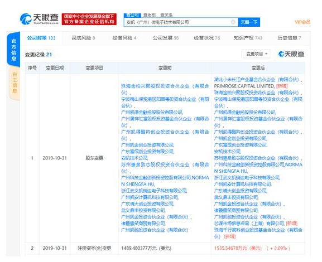Open 广州科技金融创新投资控股有限公司 link in 变更前
The width and height of the screenshot is (322, 262).
pyautogui.click(x=156, y=178)
